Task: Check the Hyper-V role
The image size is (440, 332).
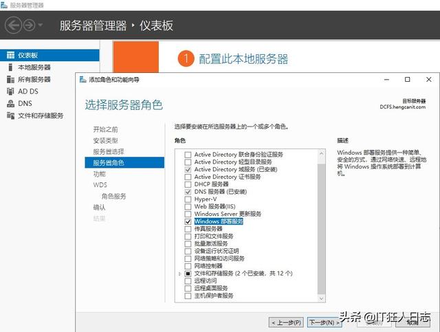Action: (188, 199)
